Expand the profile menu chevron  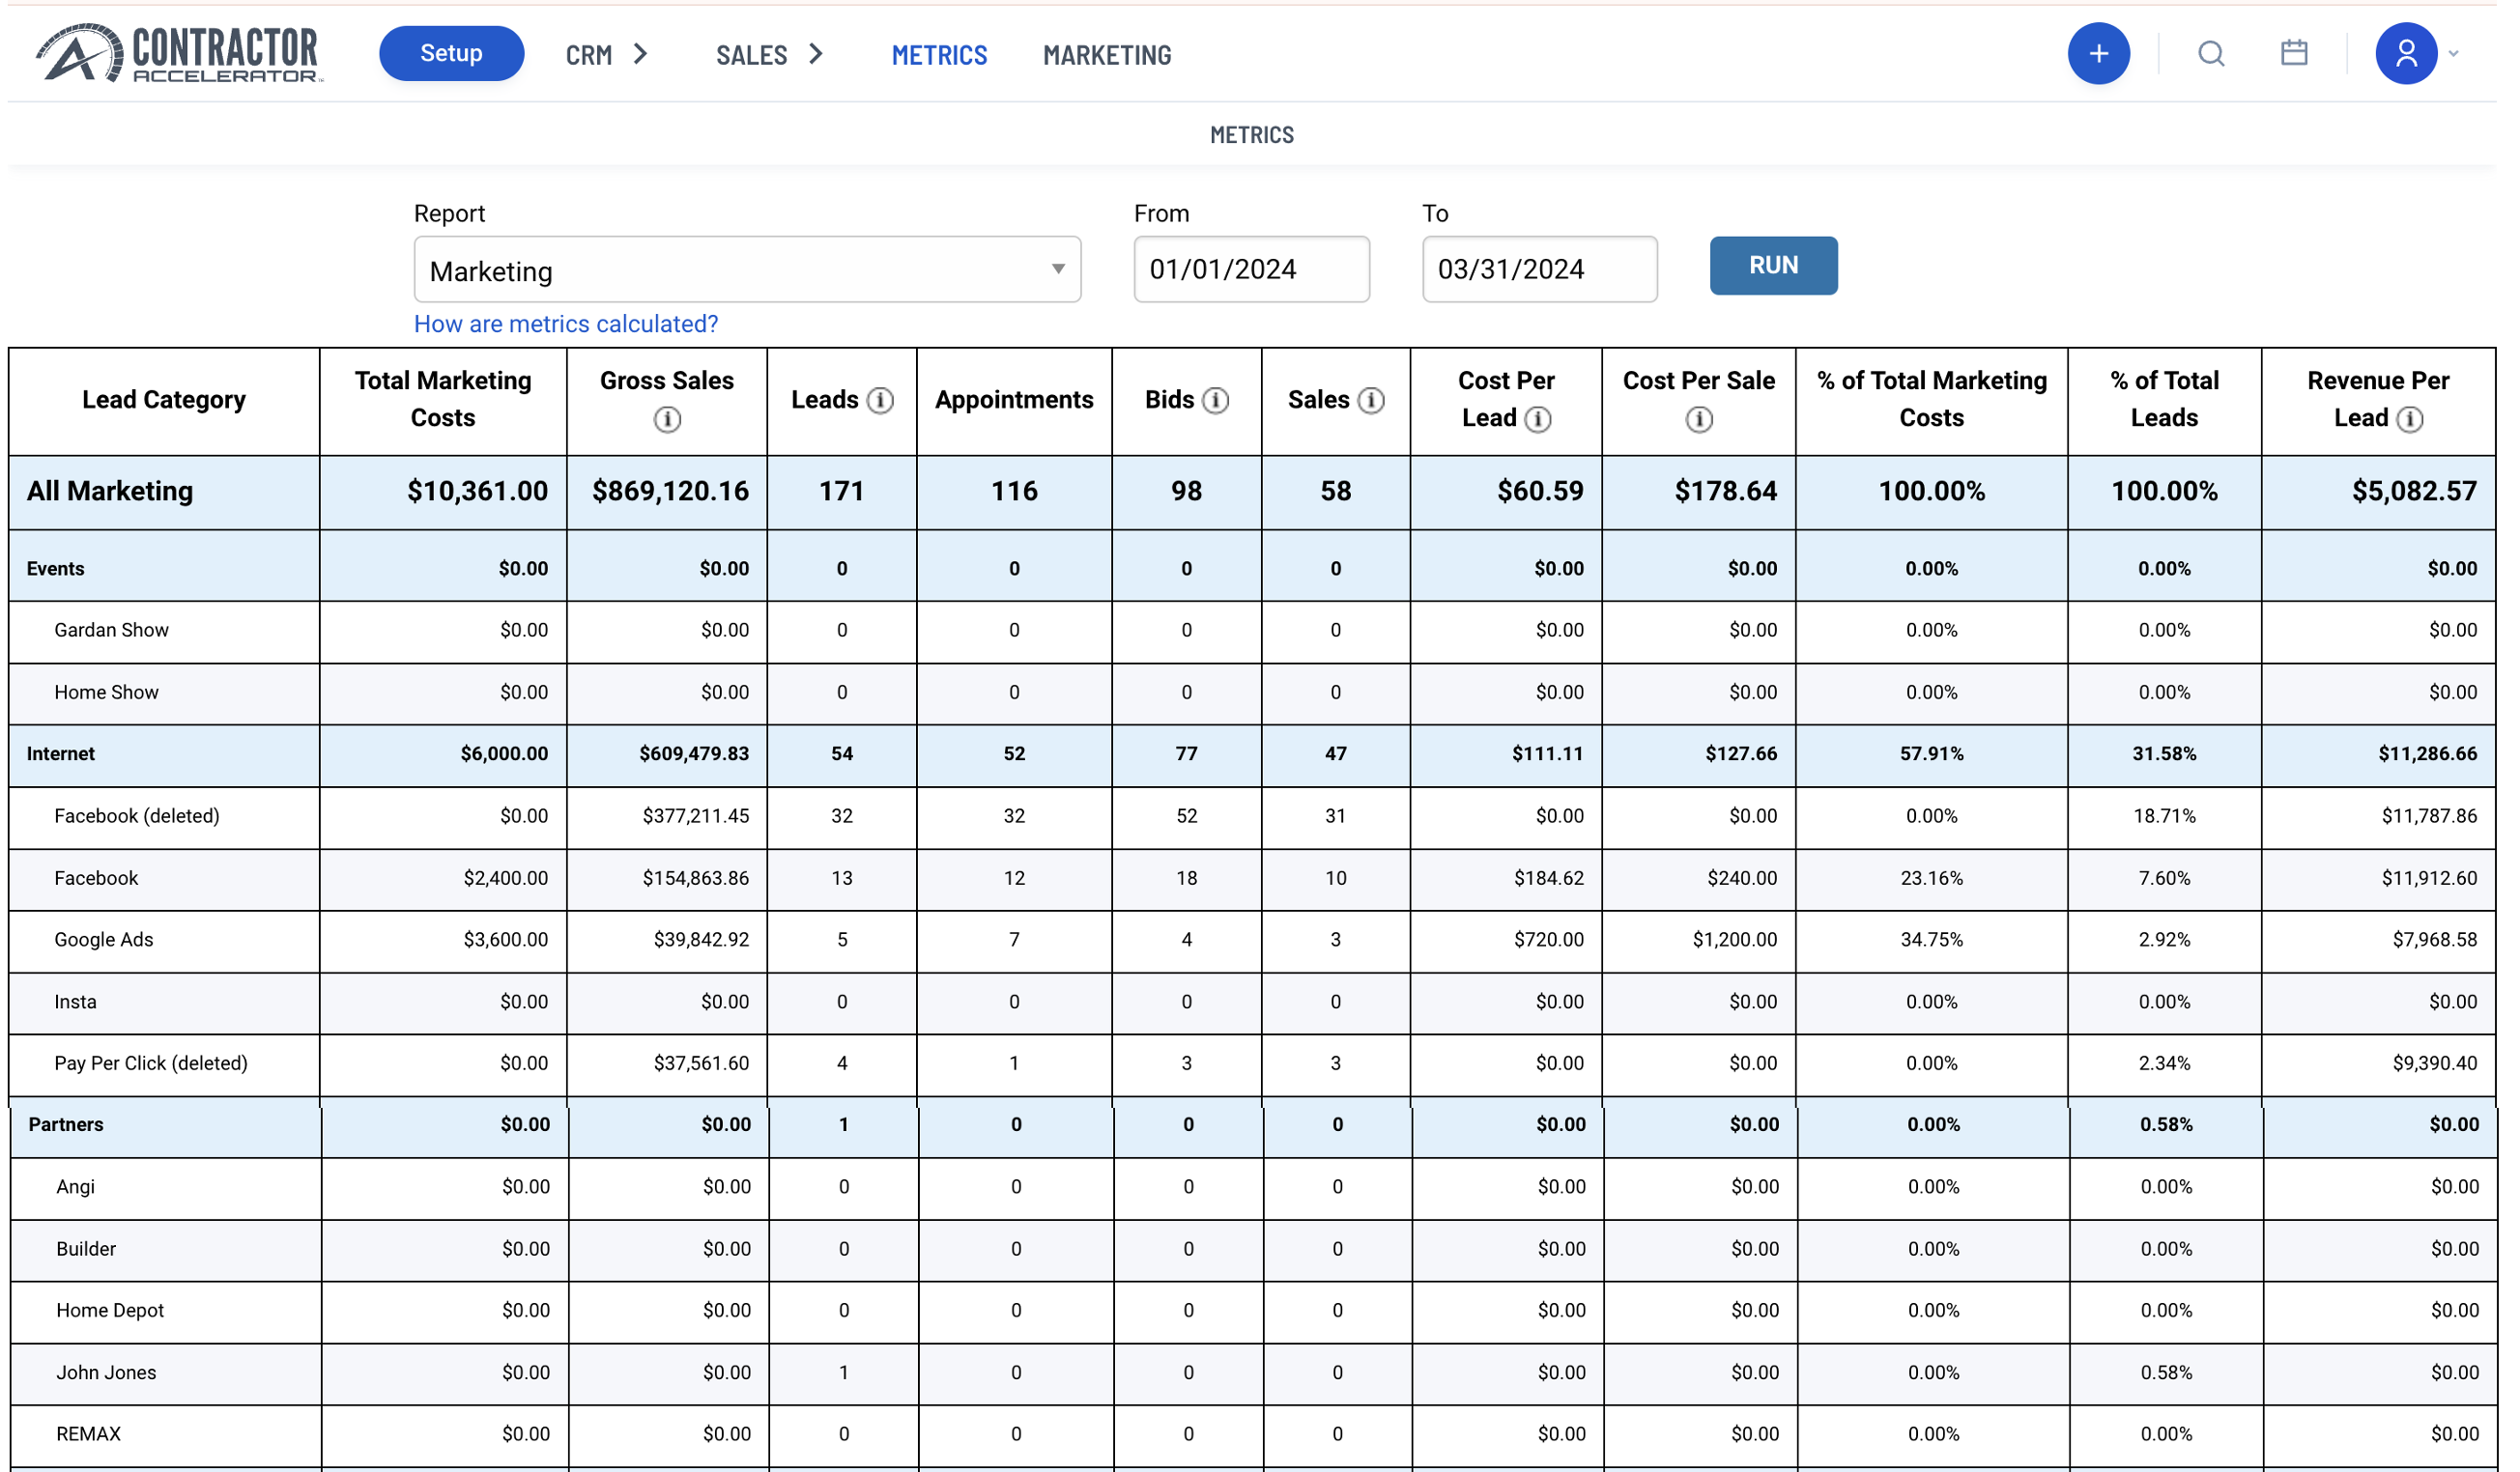(2453, 54)
